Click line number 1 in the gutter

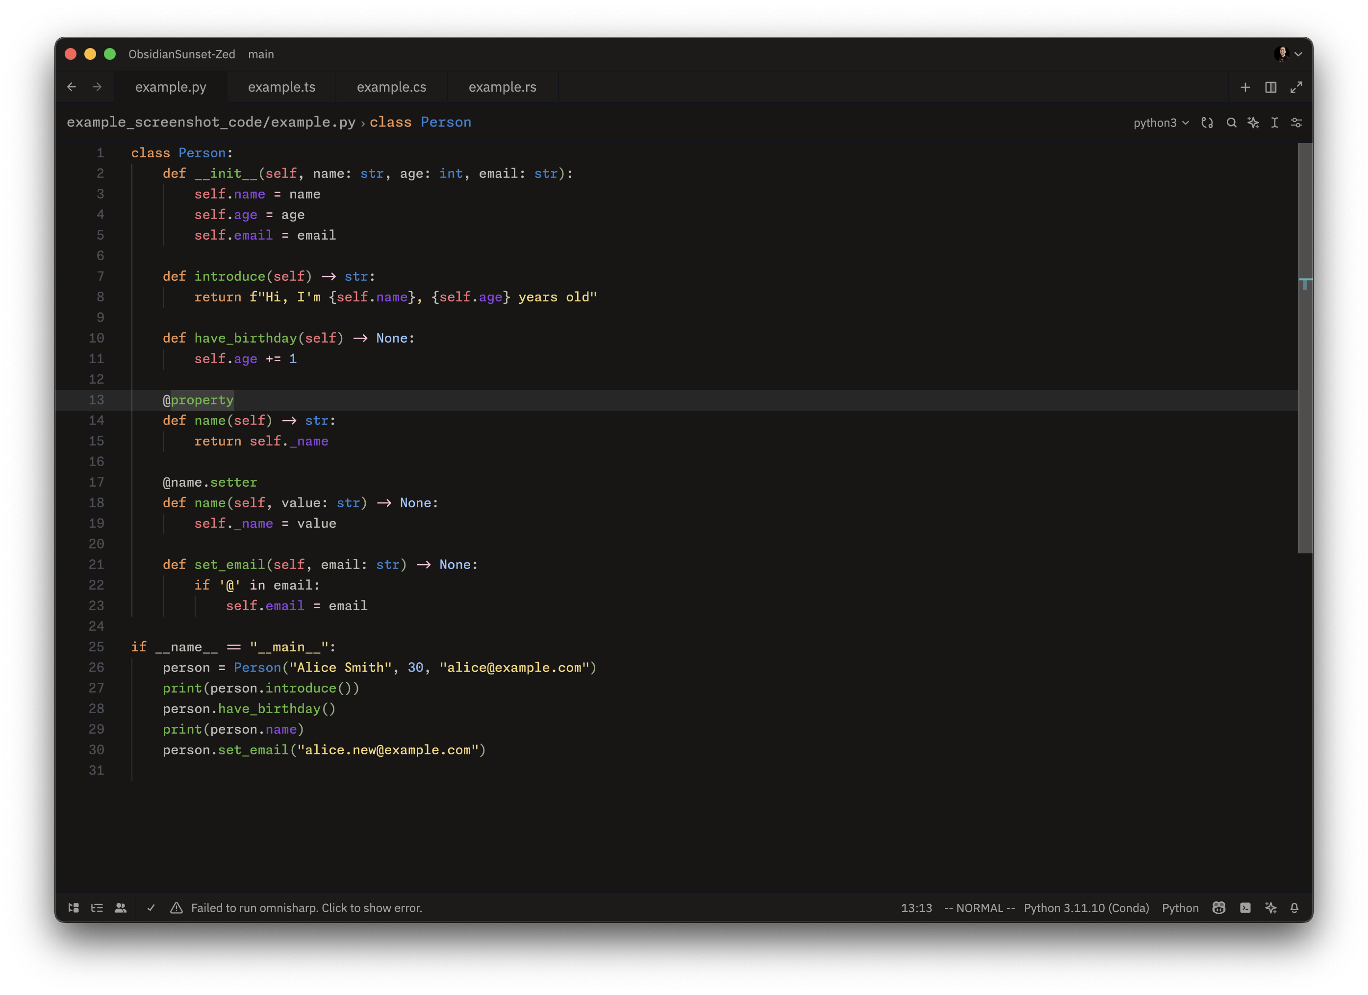pos(100,153)
